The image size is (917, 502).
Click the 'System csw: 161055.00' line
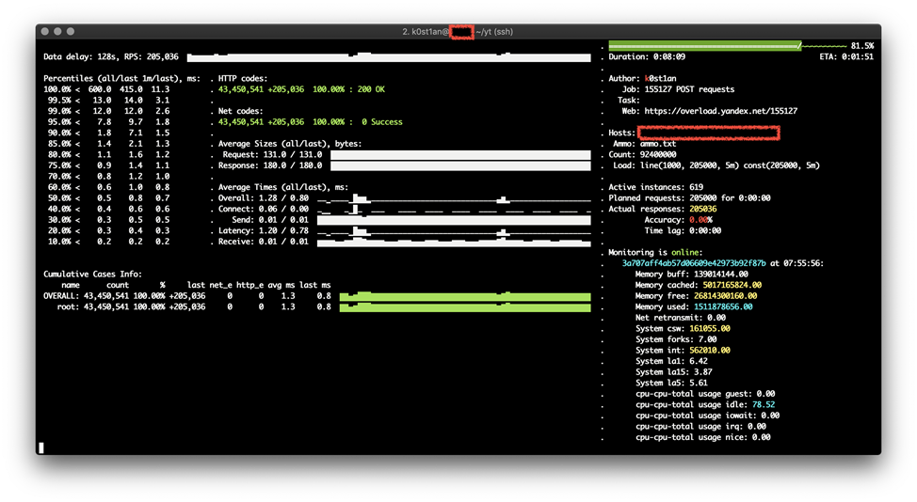683,329
